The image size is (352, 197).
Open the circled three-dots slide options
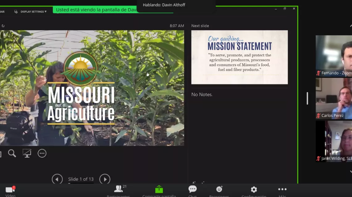point(42,153)
